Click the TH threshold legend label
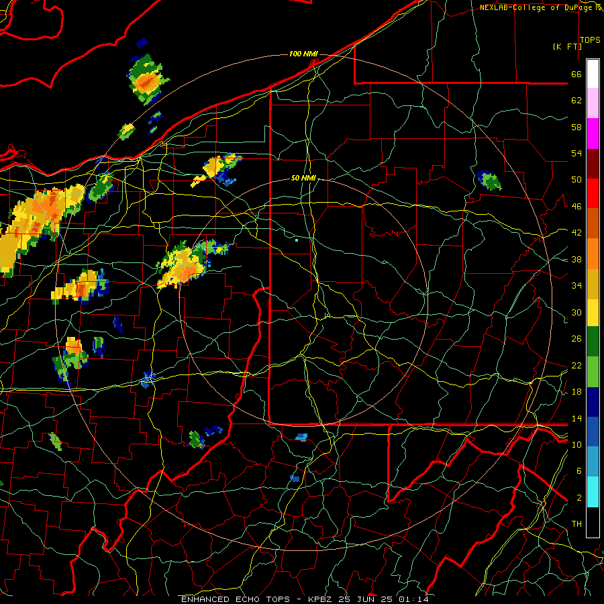 pos(576,524)
